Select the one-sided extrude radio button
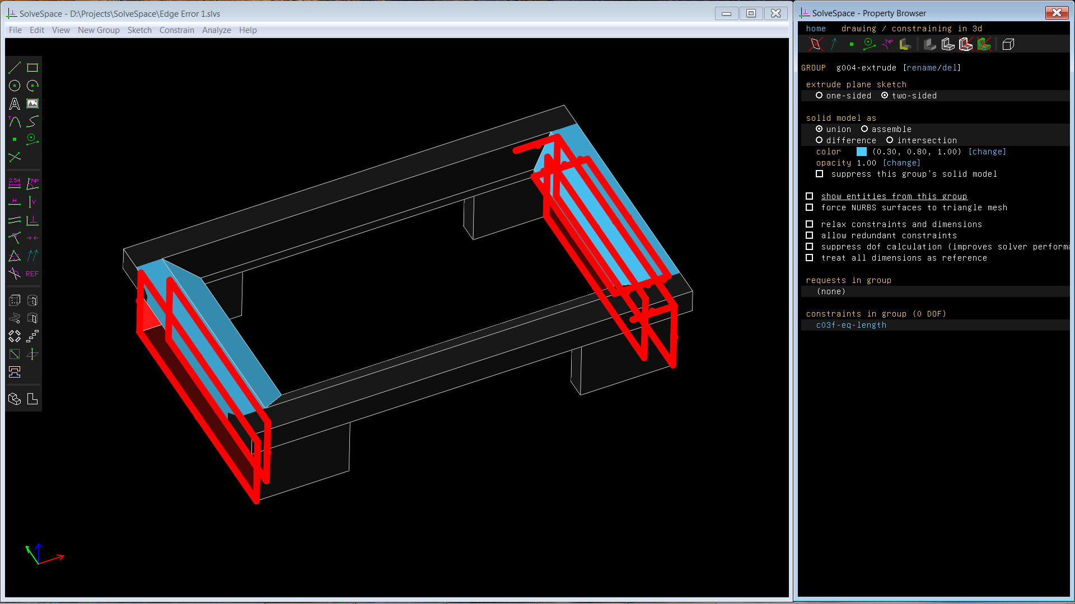 point(820,96)
